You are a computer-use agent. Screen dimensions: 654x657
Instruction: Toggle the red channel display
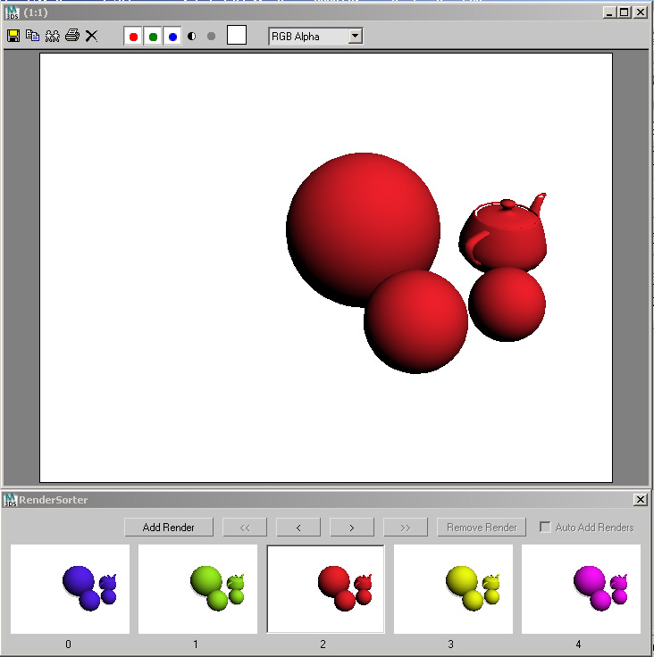pos(133,37)
